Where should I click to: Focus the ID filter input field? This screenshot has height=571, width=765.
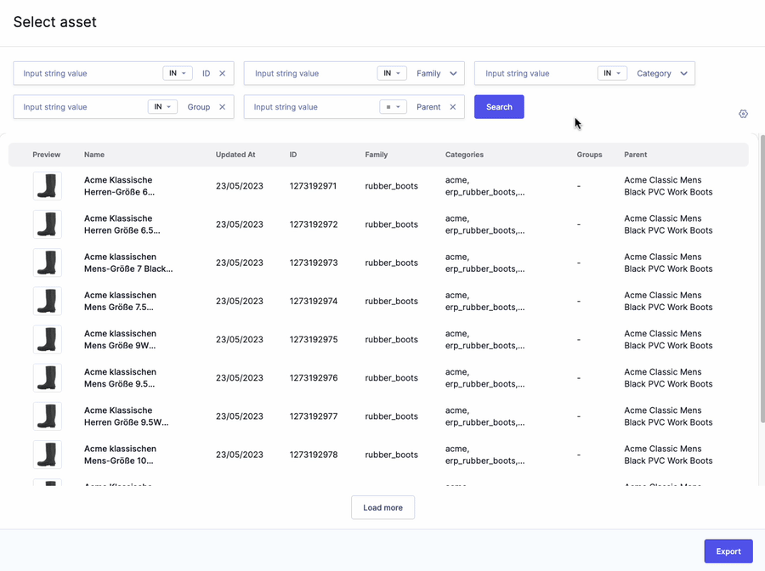pyautogui.click(x=85, y=74)
